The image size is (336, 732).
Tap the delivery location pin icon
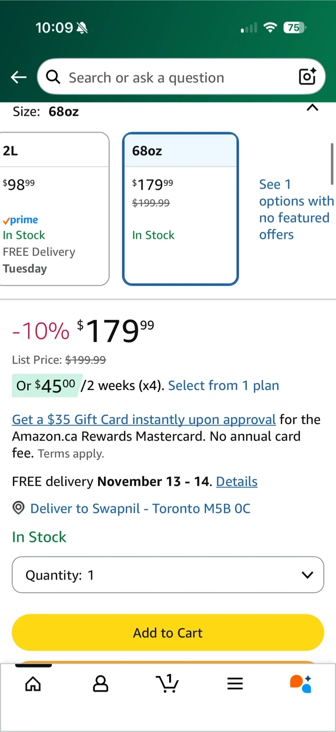click(18, 508)
